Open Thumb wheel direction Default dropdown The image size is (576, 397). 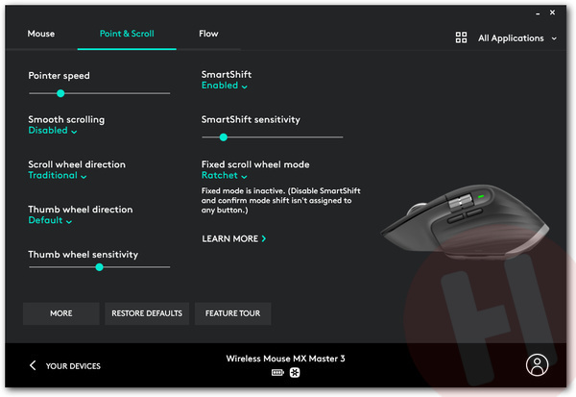tap(50, 220)
